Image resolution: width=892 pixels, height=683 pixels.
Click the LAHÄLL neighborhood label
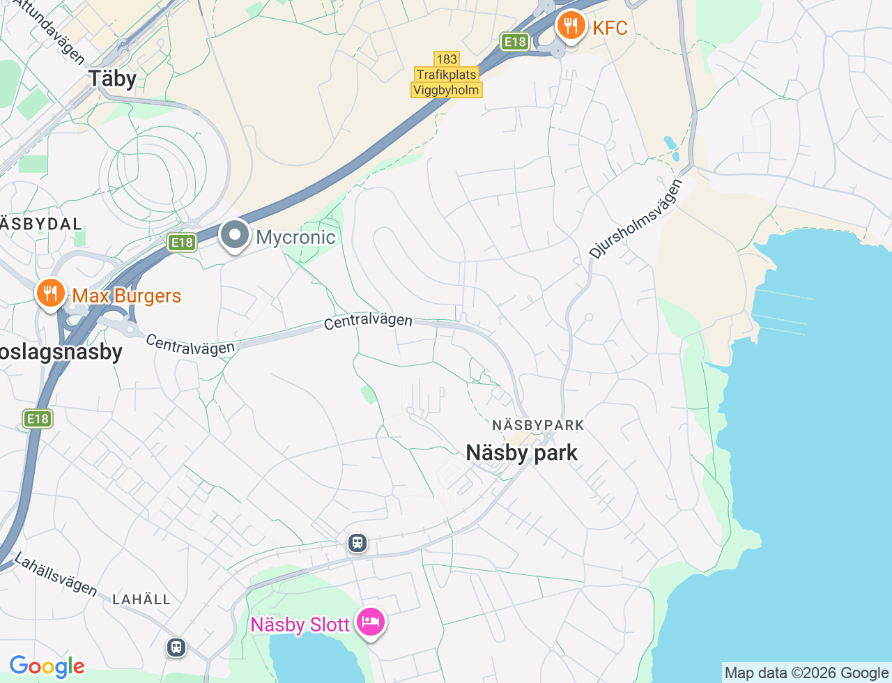(141, 599)
